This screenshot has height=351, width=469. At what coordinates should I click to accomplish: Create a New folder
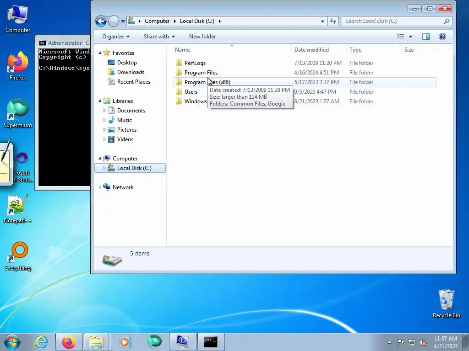click(x=202, y=37)
